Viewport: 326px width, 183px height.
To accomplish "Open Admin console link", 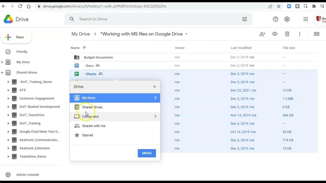I will [28, 175].
